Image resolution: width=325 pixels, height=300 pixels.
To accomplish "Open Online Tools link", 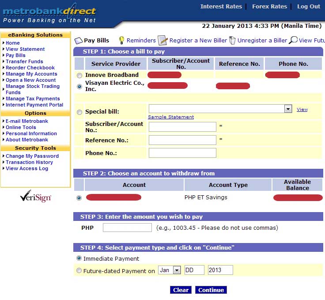I will (x=21, y=127).
